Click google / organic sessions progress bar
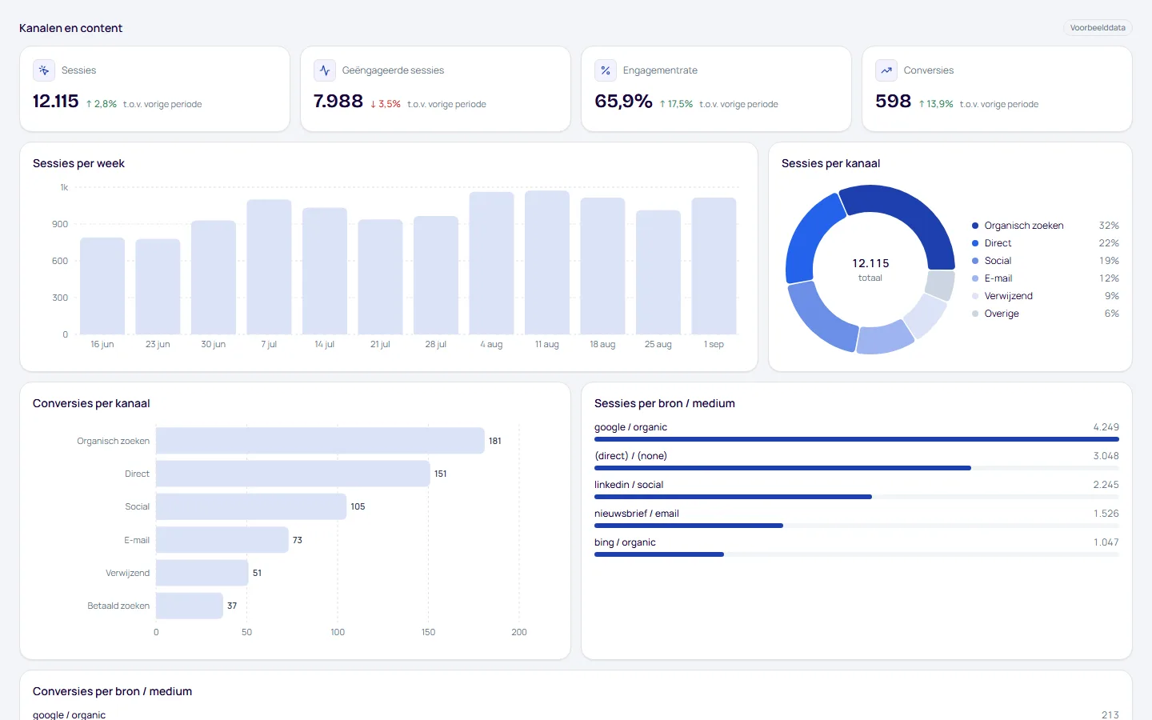 pos(857,439)
